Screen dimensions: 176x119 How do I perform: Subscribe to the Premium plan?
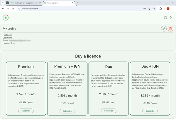click(26, 111)
